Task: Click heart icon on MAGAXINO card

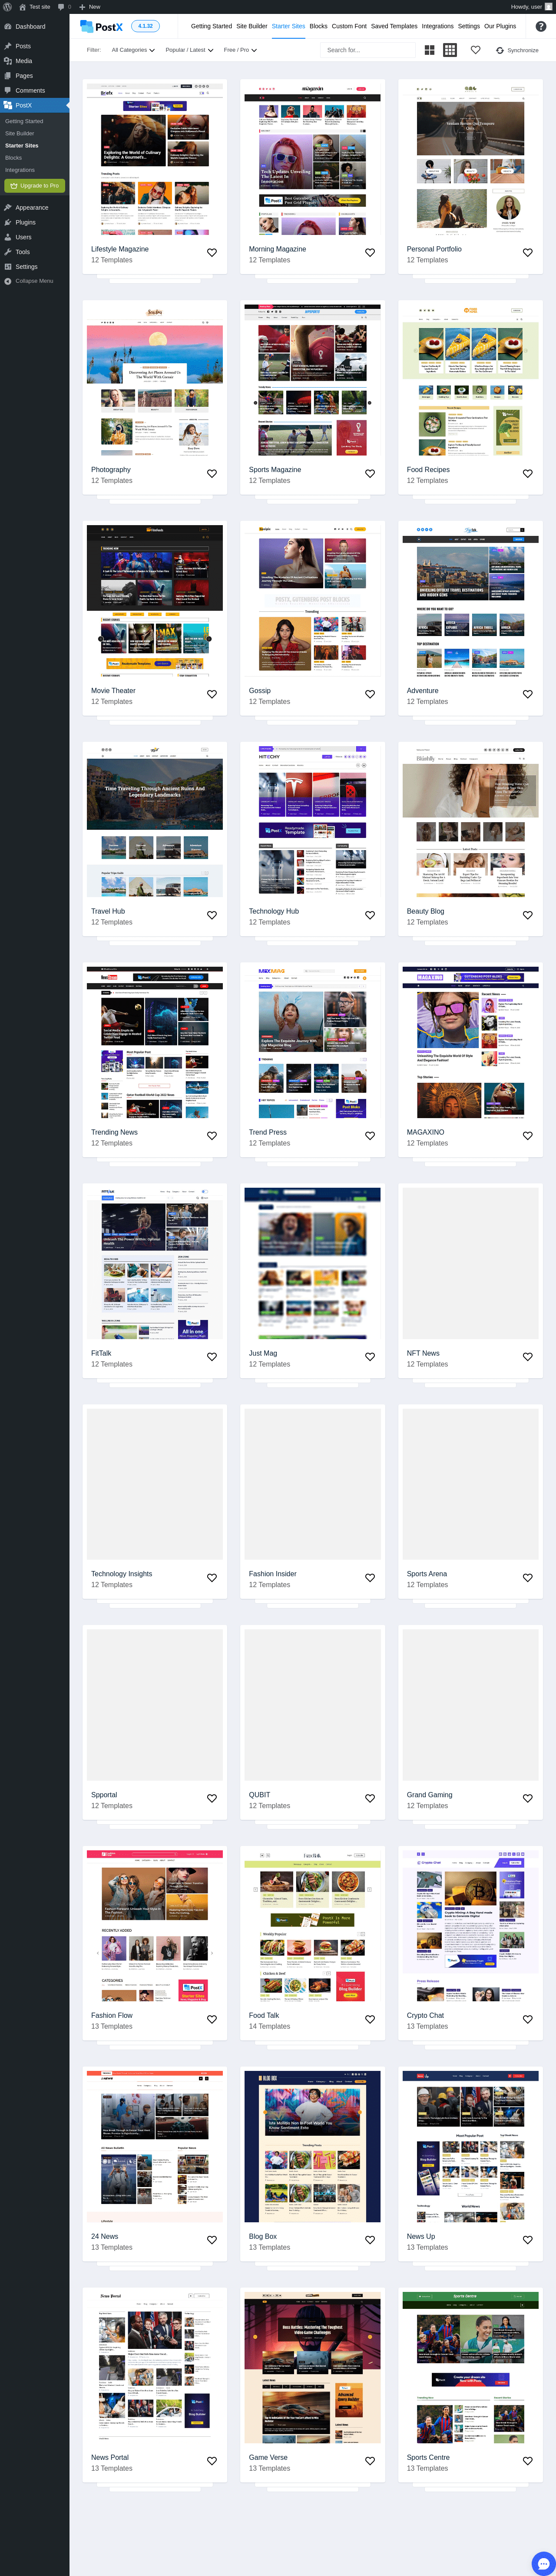Action: point(528,1136)
